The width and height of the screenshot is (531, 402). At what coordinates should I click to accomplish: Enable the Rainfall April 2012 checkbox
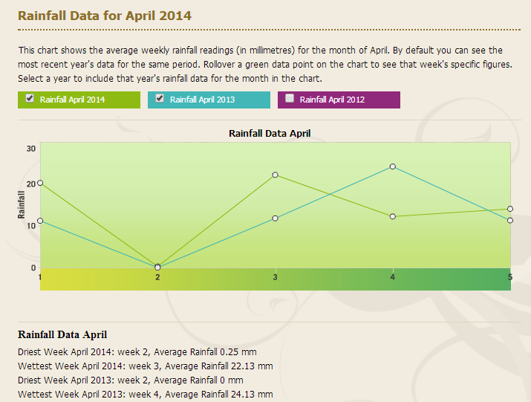click(290, 98)
